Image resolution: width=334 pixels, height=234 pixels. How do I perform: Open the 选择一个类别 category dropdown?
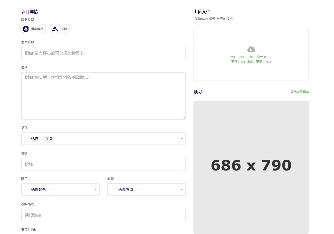(x=103, y=139)
